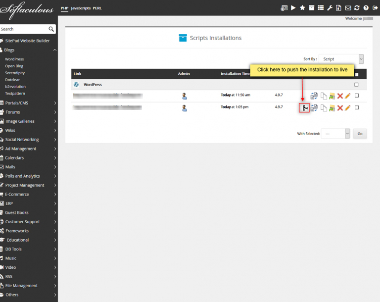
Task: Expand the Ad Management category
Action: click(55, 149)
